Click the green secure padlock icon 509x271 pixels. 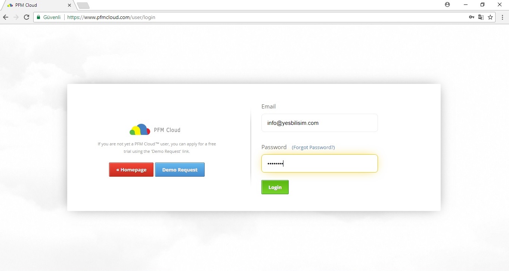pyautogui.click(x=38, y=17)
